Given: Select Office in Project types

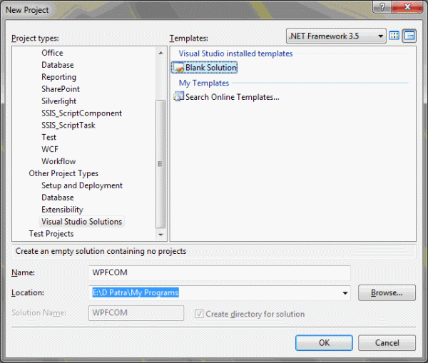Looking at the screenshot, I should pos(52,53).
